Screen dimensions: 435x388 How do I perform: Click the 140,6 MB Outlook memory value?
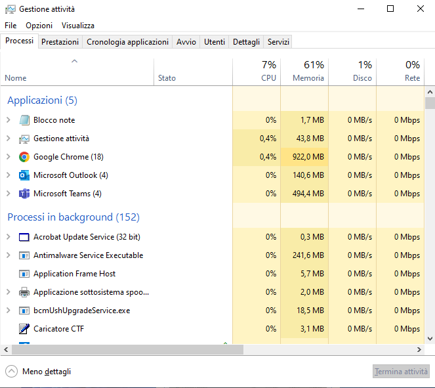pos(308,175)
